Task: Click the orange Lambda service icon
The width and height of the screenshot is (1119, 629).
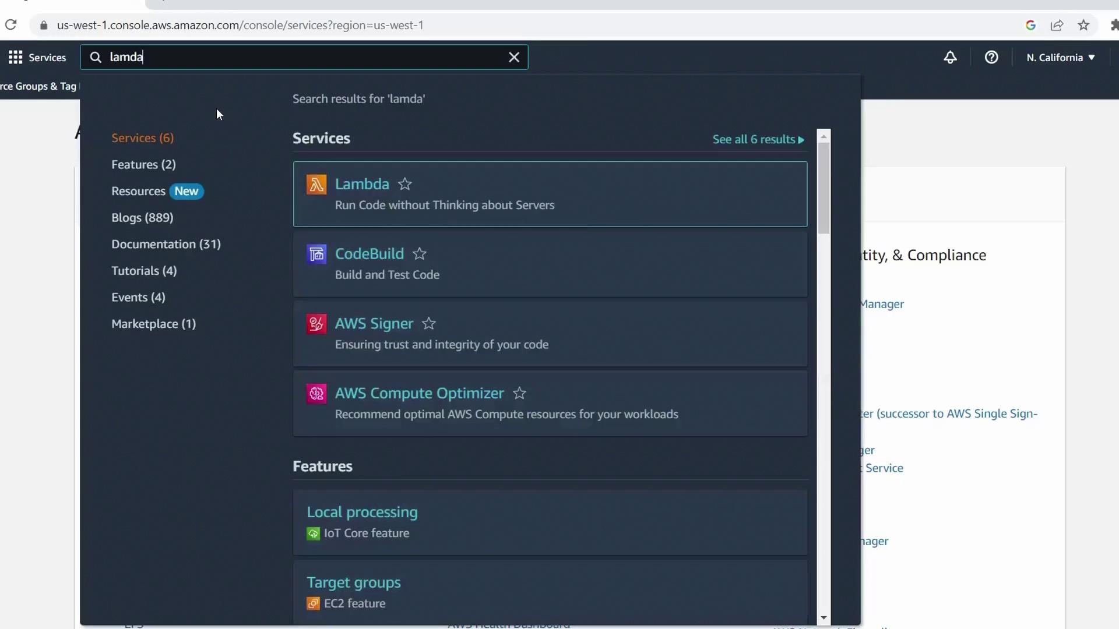Action: pyautogui.click(x=316, y=185)
